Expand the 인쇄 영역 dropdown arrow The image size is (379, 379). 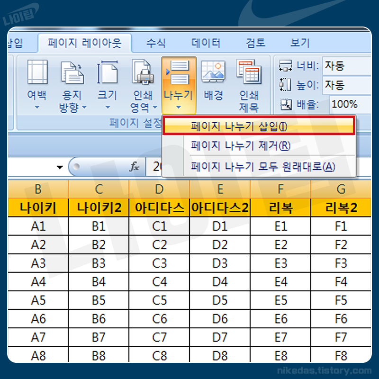click(155, 107)
